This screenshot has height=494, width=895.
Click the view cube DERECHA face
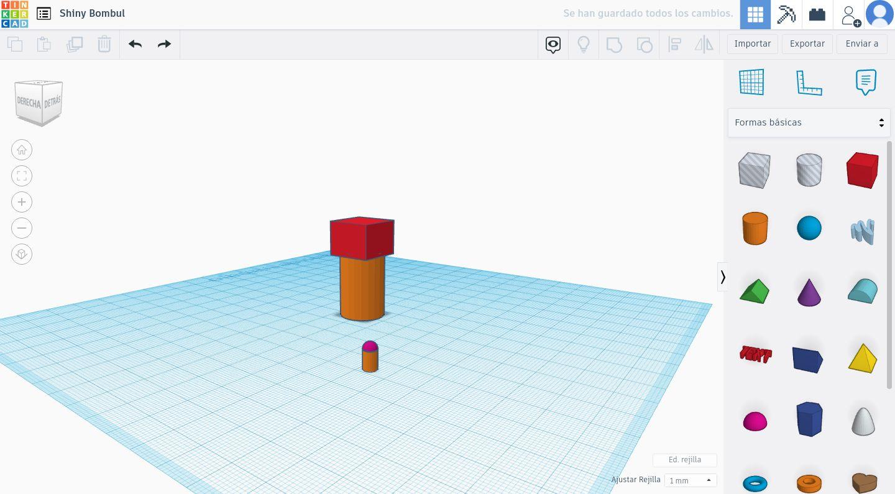pyautogui.click(x=28, y=102)
